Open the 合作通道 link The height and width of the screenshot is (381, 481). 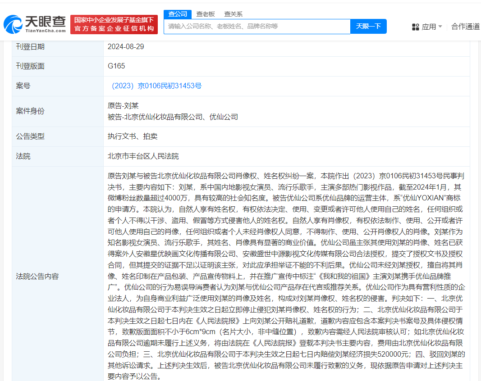coord(465,26)
